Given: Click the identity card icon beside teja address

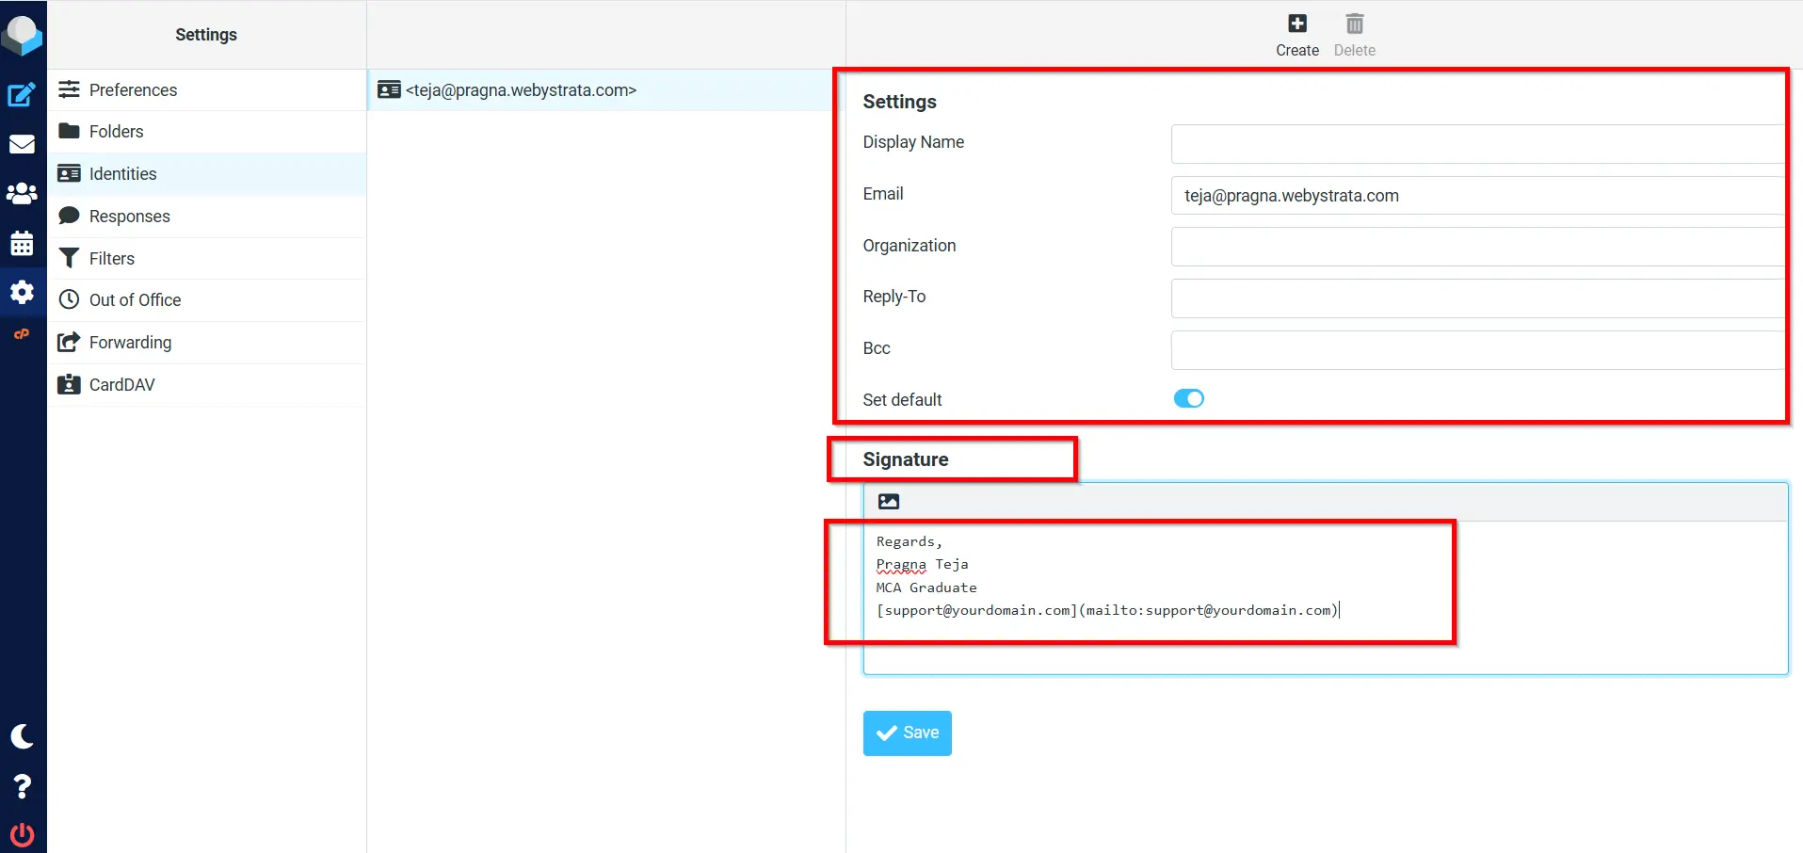Looking at the screenshot, I should (x=389, y=89).
